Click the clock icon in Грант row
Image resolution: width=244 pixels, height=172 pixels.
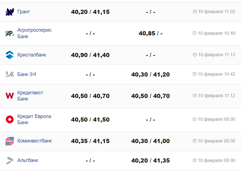195,12
